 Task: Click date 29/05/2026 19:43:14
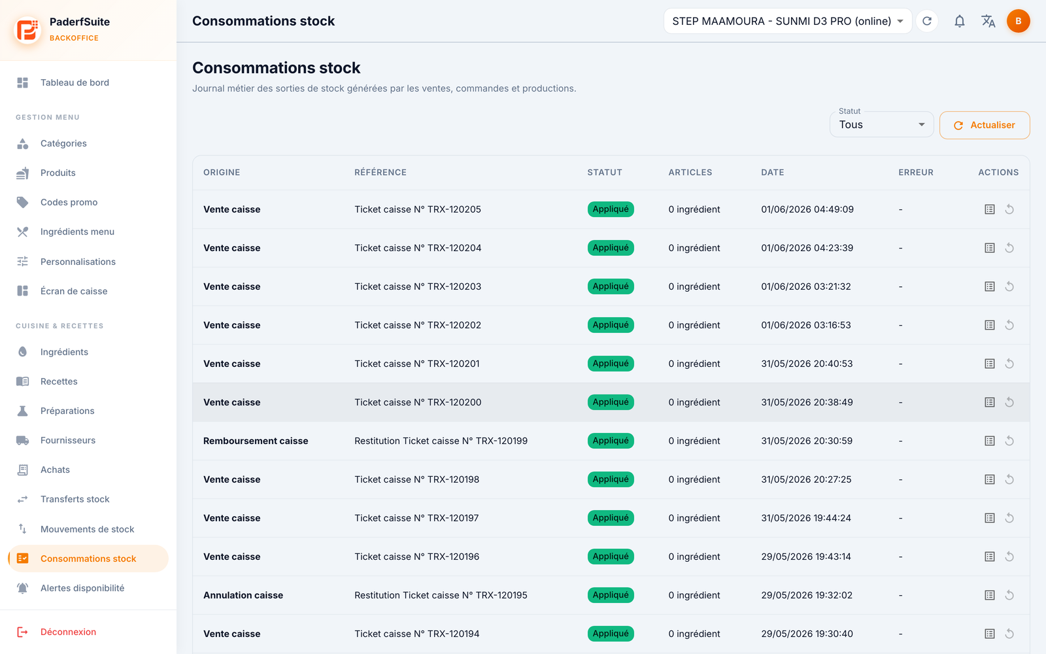(806, 557)
